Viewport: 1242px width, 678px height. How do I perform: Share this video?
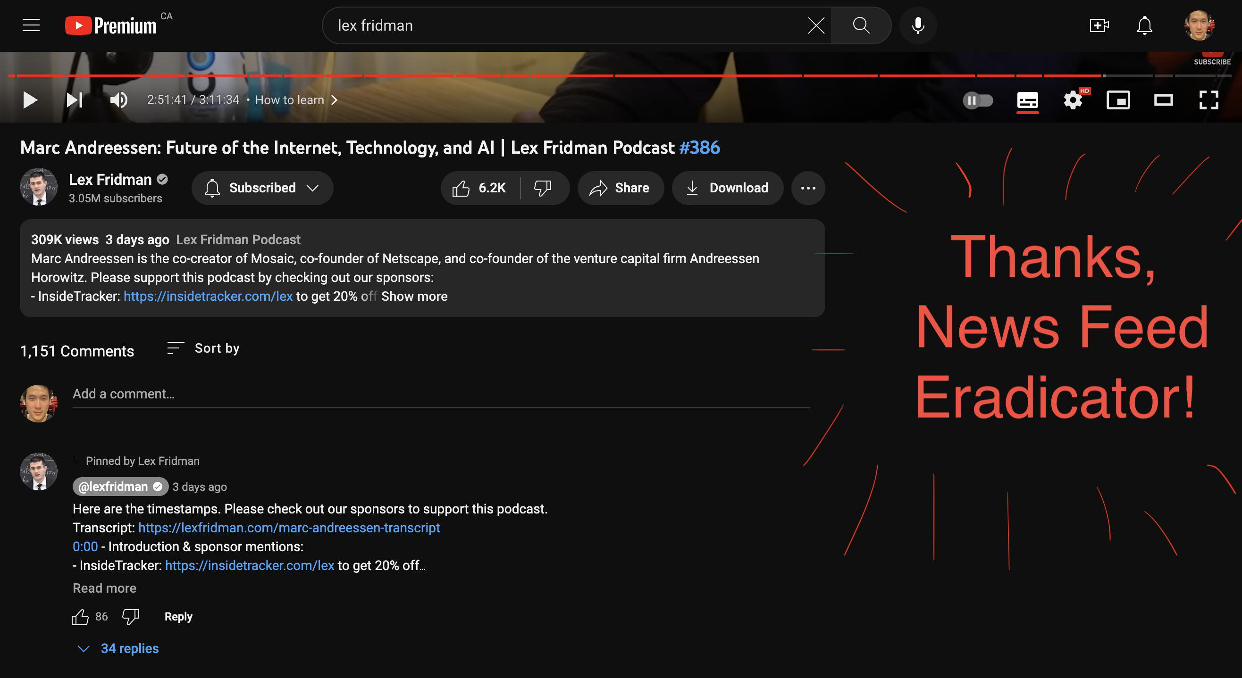tap(621, 188)
